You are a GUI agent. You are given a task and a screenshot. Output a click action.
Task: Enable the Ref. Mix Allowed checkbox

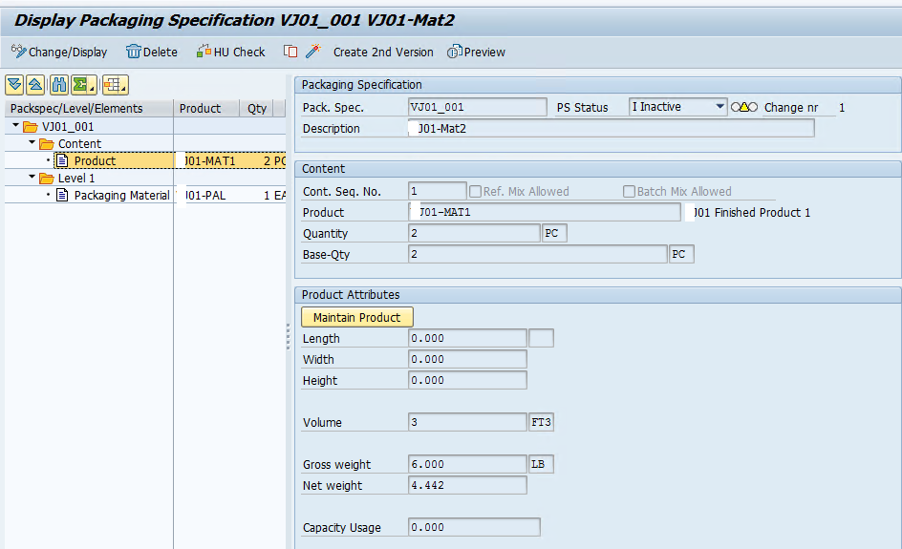[475, 191]
